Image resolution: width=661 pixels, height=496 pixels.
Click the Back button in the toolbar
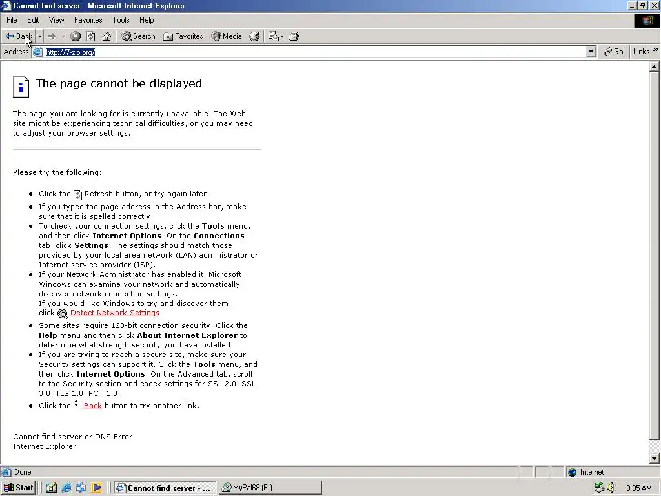click(x=18, y=36)
